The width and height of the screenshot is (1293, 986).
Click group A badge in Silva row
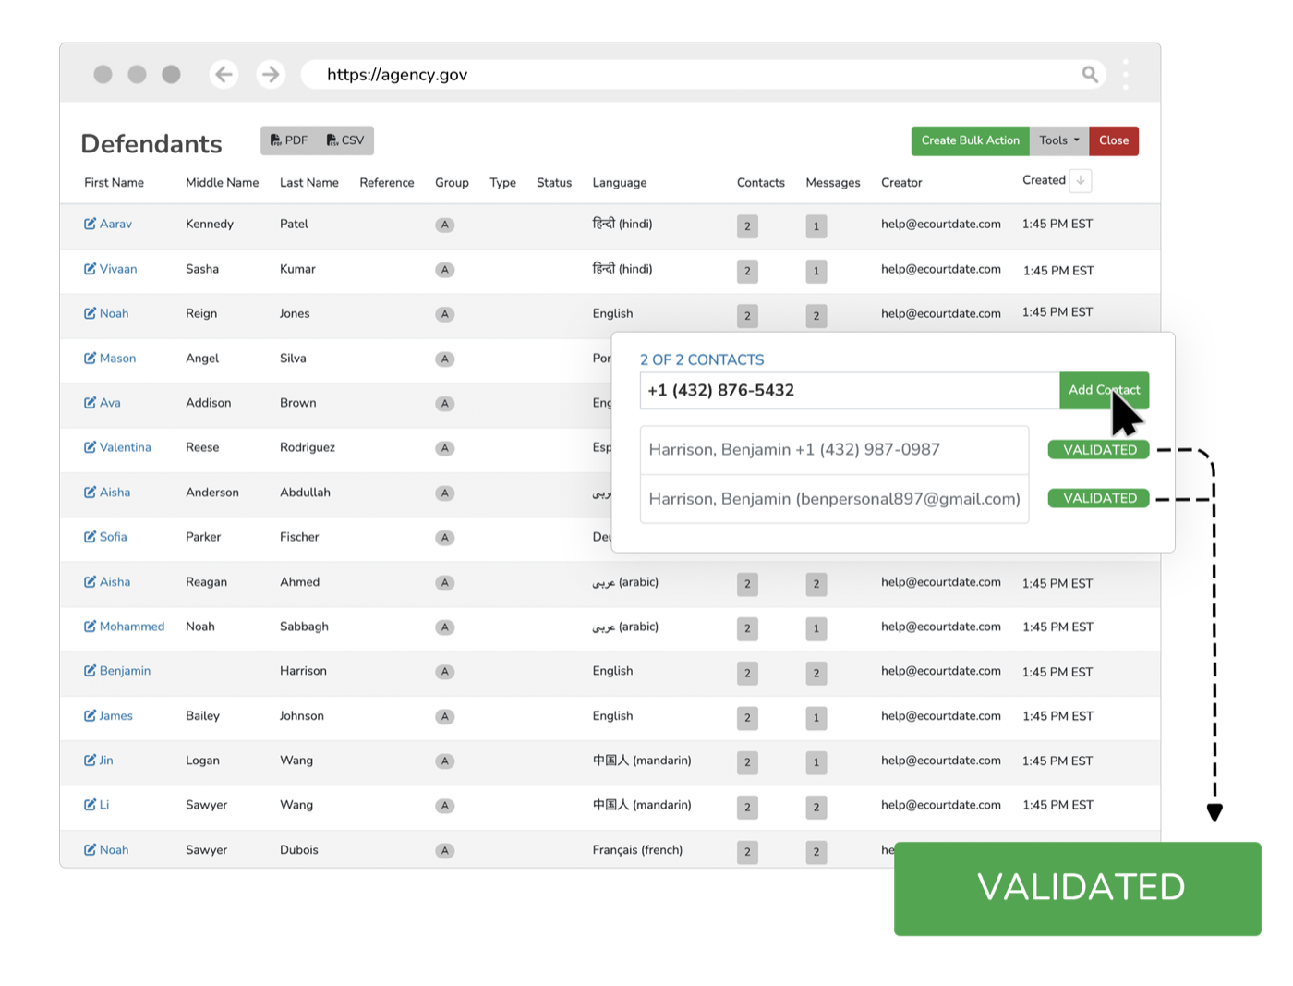click(445, 359)
